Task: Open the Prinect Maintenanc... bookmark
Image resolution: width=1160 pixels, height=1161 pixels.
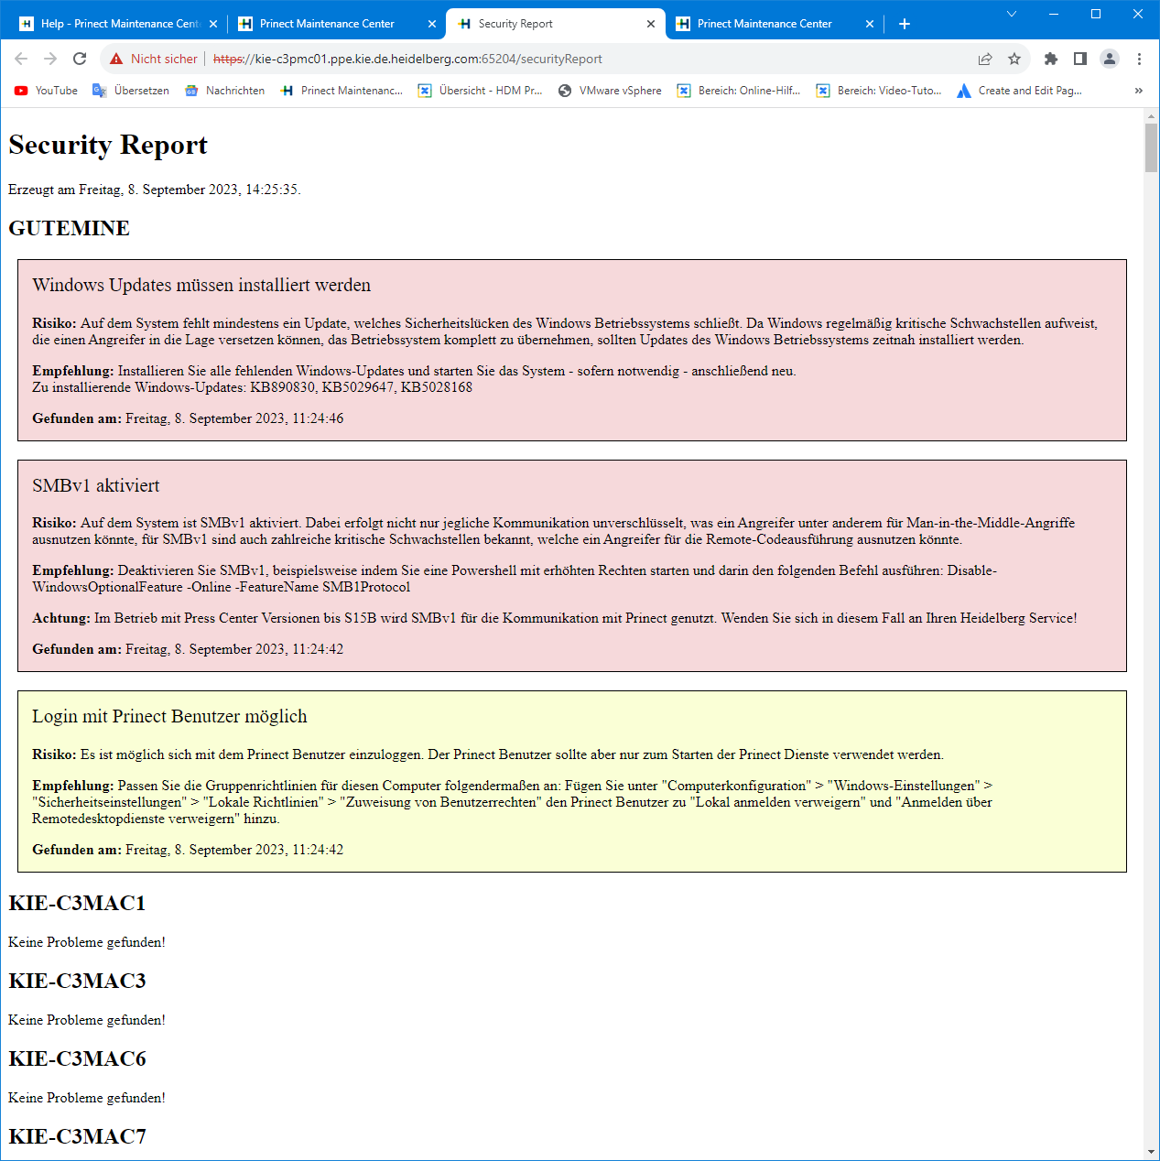Action: click(341, 91)
